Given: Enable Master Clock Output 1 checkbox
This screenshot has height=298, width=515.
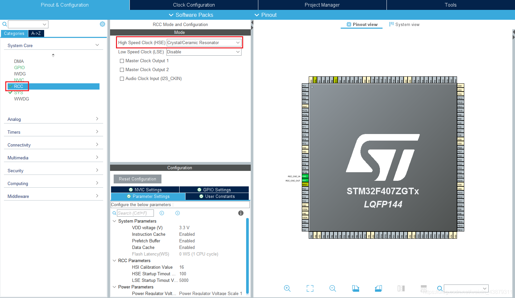Looking at the screenshot, I should click(122, 61).
